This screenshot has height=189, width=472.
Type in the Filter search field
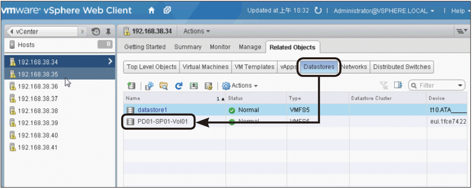pos(437,86)
